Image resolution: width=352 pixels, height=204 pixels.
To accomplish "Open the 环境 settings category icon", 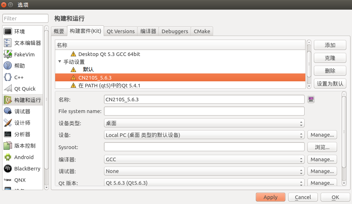I will coord(7,31).
